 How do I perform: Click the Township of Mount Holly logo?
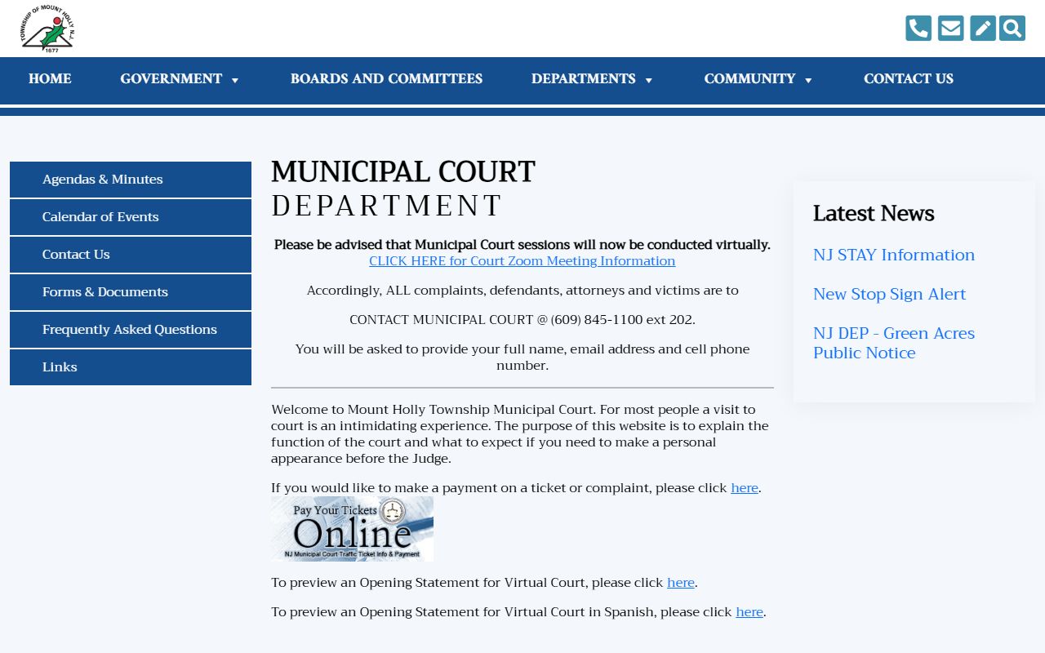tap(47, 29)
